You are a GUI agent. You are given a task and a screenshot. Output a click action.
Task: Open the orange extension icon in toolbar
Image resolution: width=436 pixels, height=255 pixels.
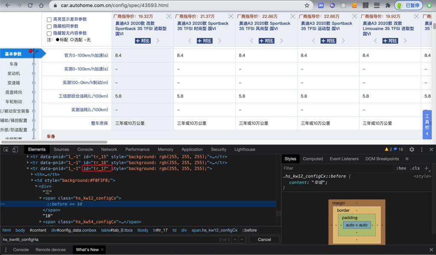point(354,5)
